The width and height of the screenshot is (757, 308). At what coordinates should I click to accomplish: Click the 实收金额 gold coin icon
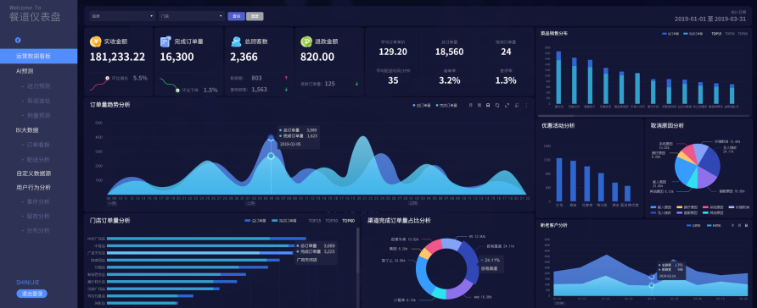tap(95, 41)
